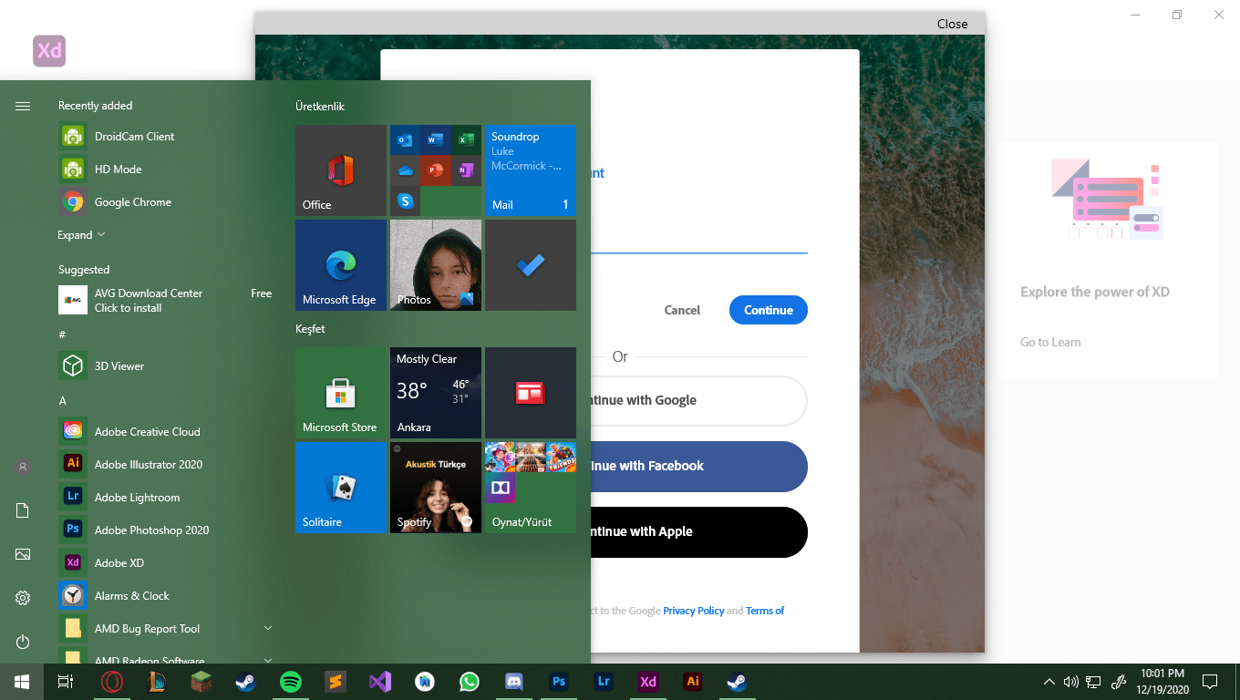Open Pictures from the Start rail

23,554
